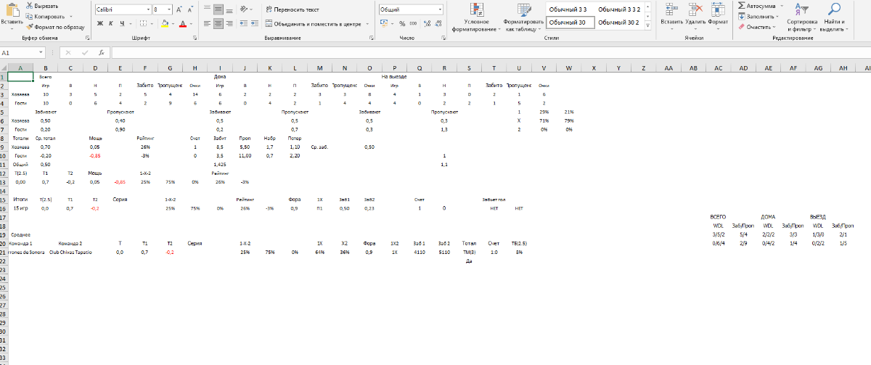
Task: Expand the number format dropdown showing Общий
Action: (x=439, y=9)
